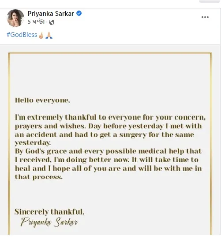Click the folded hands prayer emoji
This screenshot has height=237, width=221.
[49, 35]
